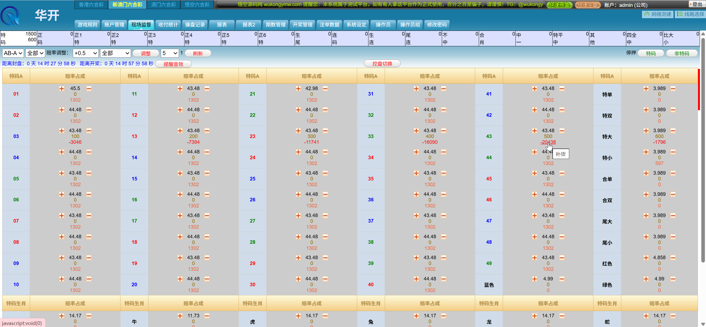Toggle 停押 for 非特码

pos(682,53)
